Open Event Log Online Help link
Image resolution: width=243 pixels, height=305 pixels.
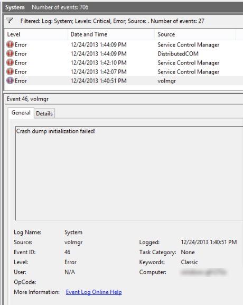94,292
